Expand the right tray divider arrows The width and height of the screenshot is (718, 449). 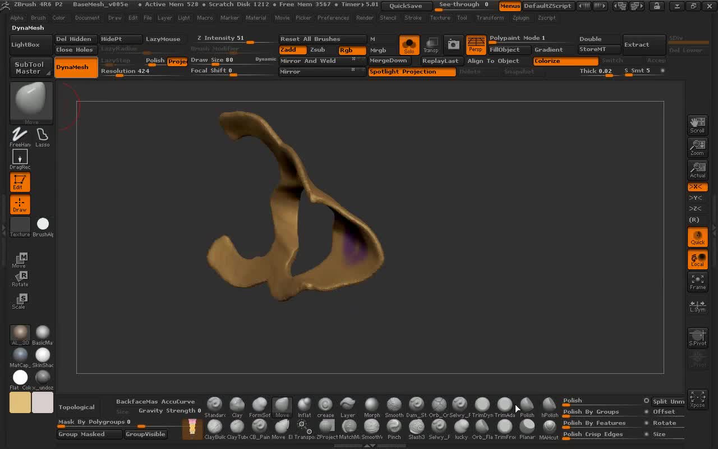pos(715,229)
